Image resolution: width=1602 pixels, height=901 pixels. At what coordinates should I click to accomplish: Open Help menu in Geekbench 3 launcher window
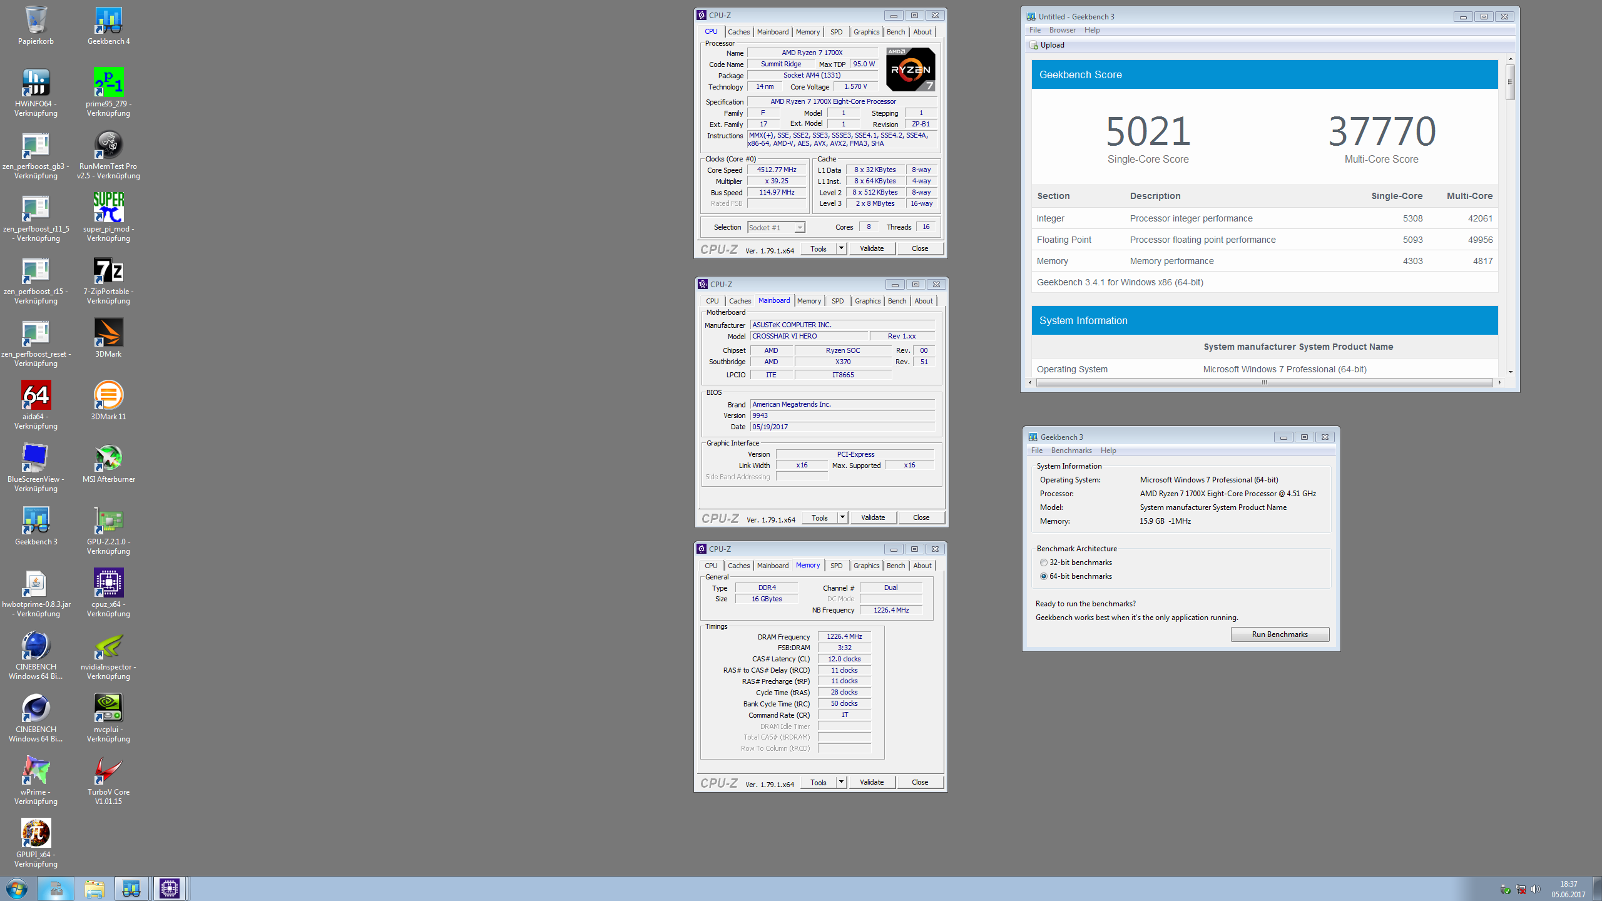pos(1108,450)
